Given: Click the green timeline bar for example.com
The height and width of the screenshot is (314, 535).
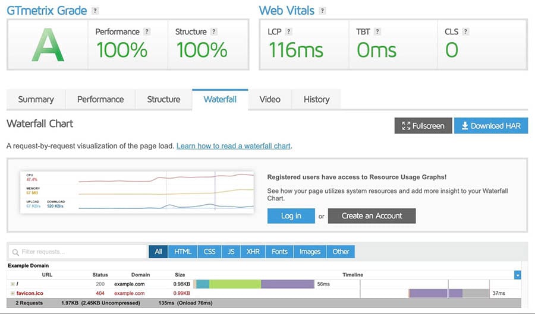Looking at the screenshot, I should pyautogui.click(x=235, y=284).
